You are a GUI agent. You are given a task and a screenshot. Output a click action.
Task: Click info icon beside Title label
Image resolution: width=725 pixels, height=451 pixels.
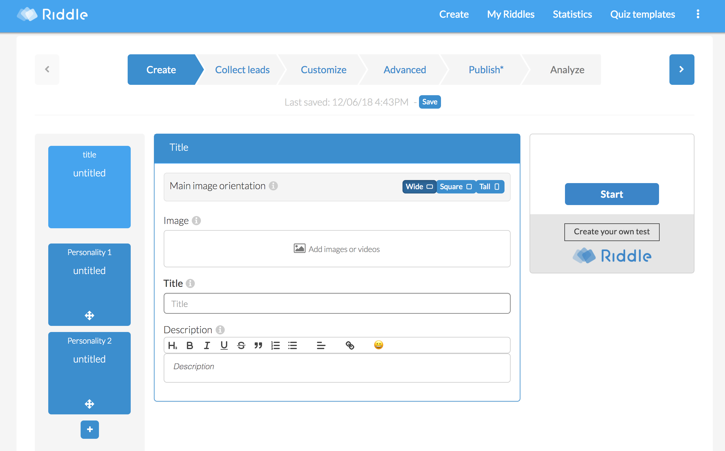190,283
